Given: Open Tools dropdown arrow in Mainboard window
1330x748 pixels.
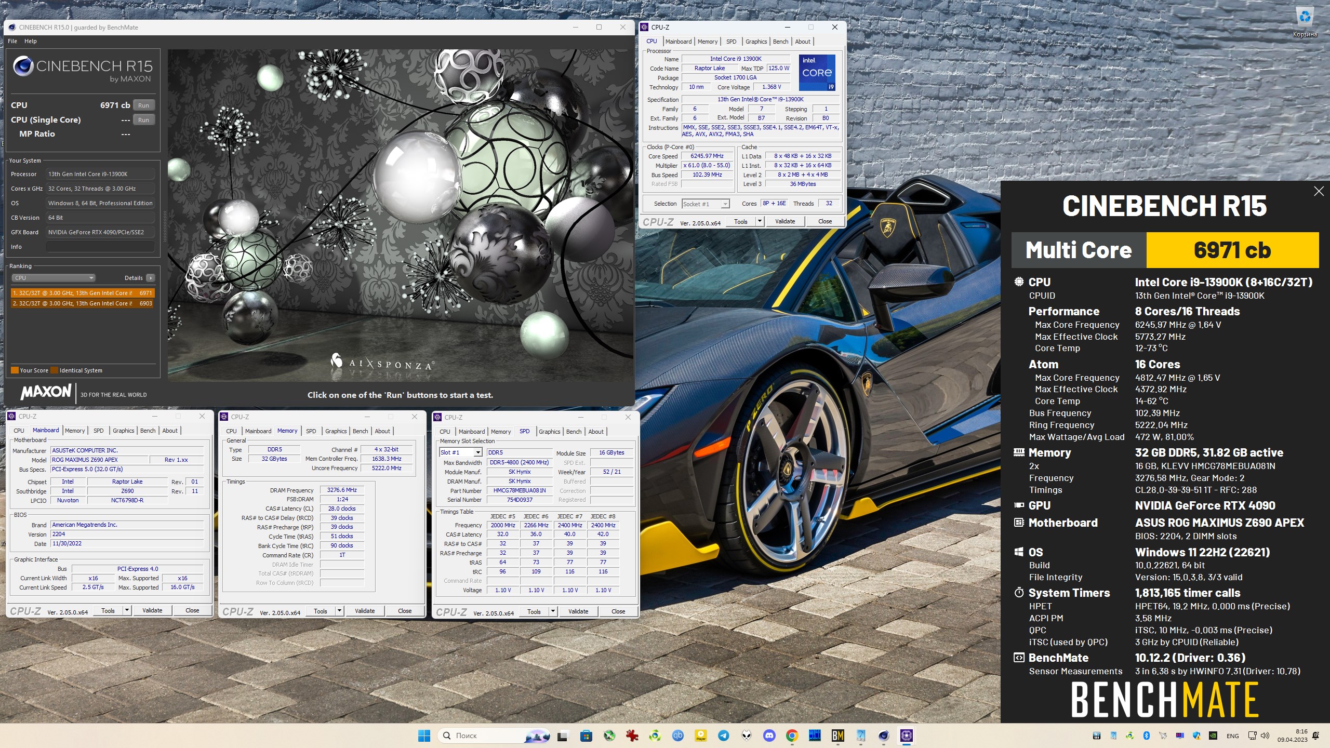Looking at the screenshot, I should coord(126,610).
